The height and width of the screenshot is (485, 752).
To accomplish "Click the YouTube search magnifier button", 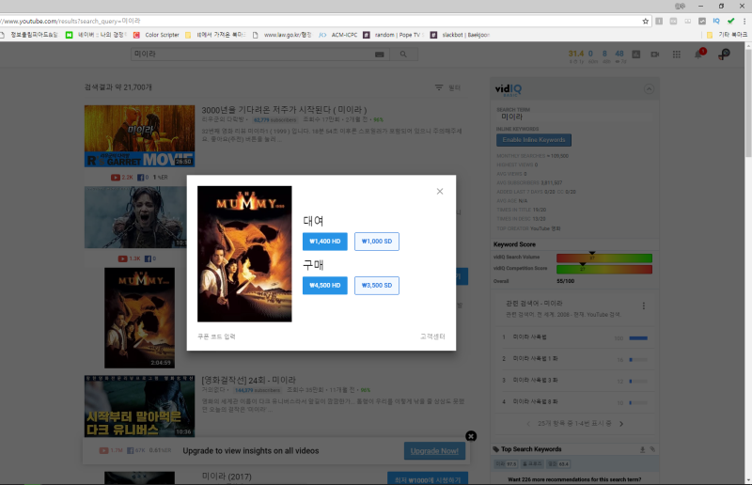I will click(x=403, y=55).
